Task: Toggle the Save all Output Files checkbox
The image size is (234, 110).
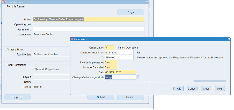Action: click(34, 69)
